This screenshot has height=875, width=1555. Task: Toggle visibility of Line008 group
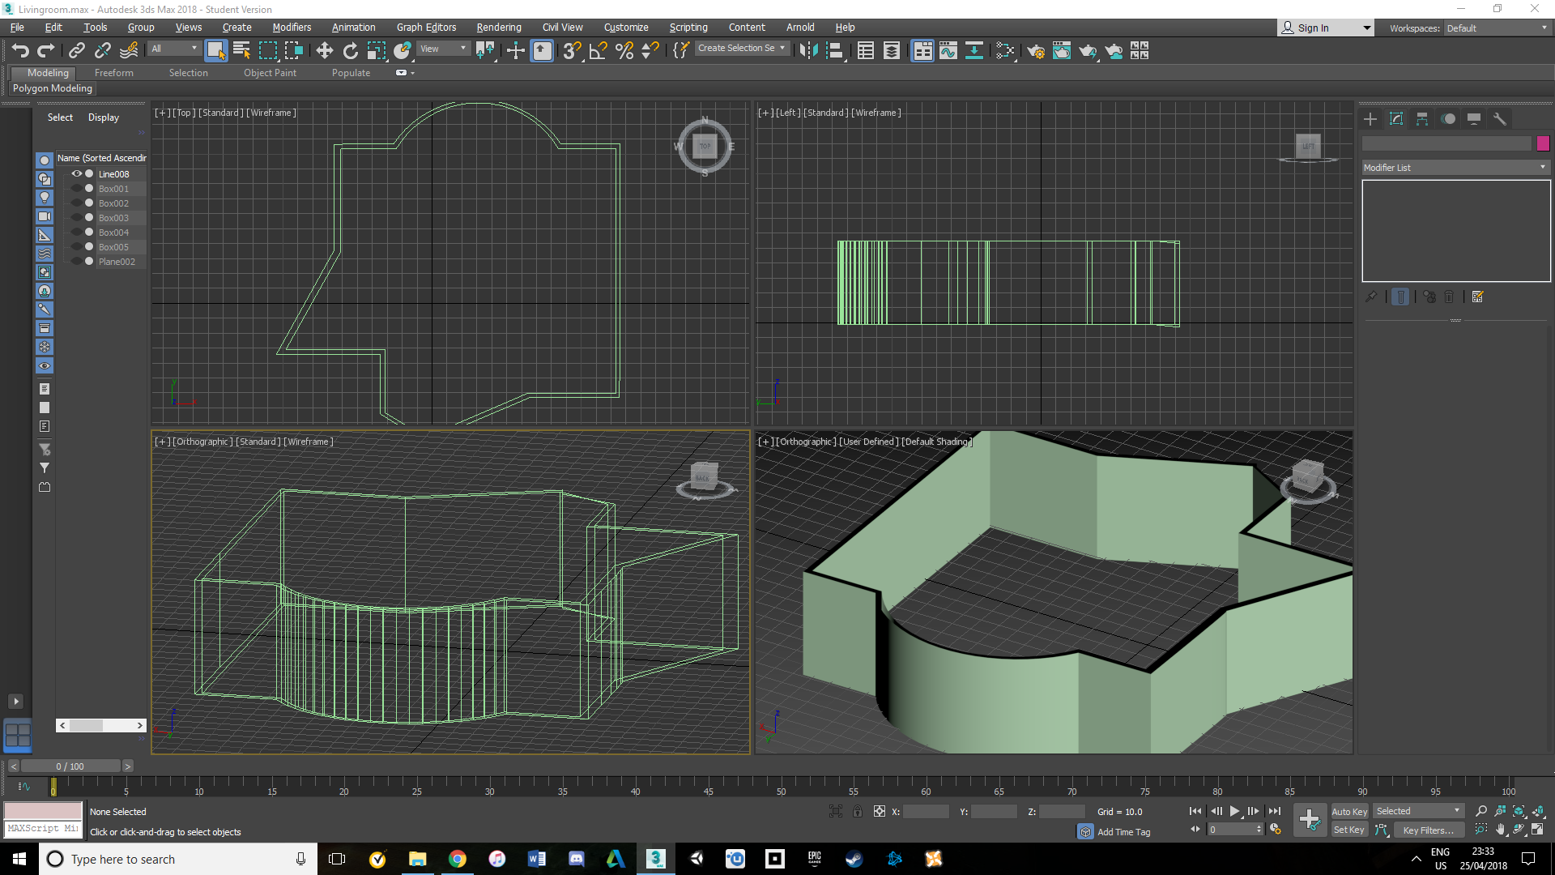(x=77, y=173)
